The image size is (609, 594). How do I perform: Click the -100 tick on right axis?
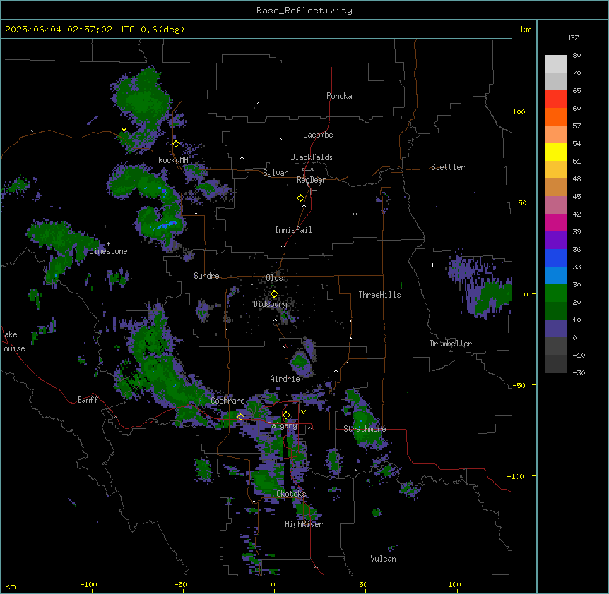[516, 476]
